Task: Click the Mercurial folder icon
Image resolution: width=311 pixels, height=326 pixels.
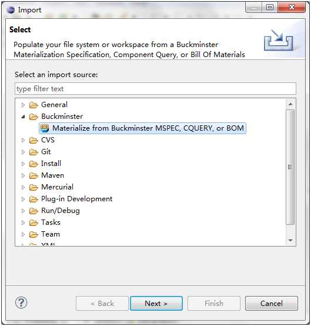Action: [34, 187]
